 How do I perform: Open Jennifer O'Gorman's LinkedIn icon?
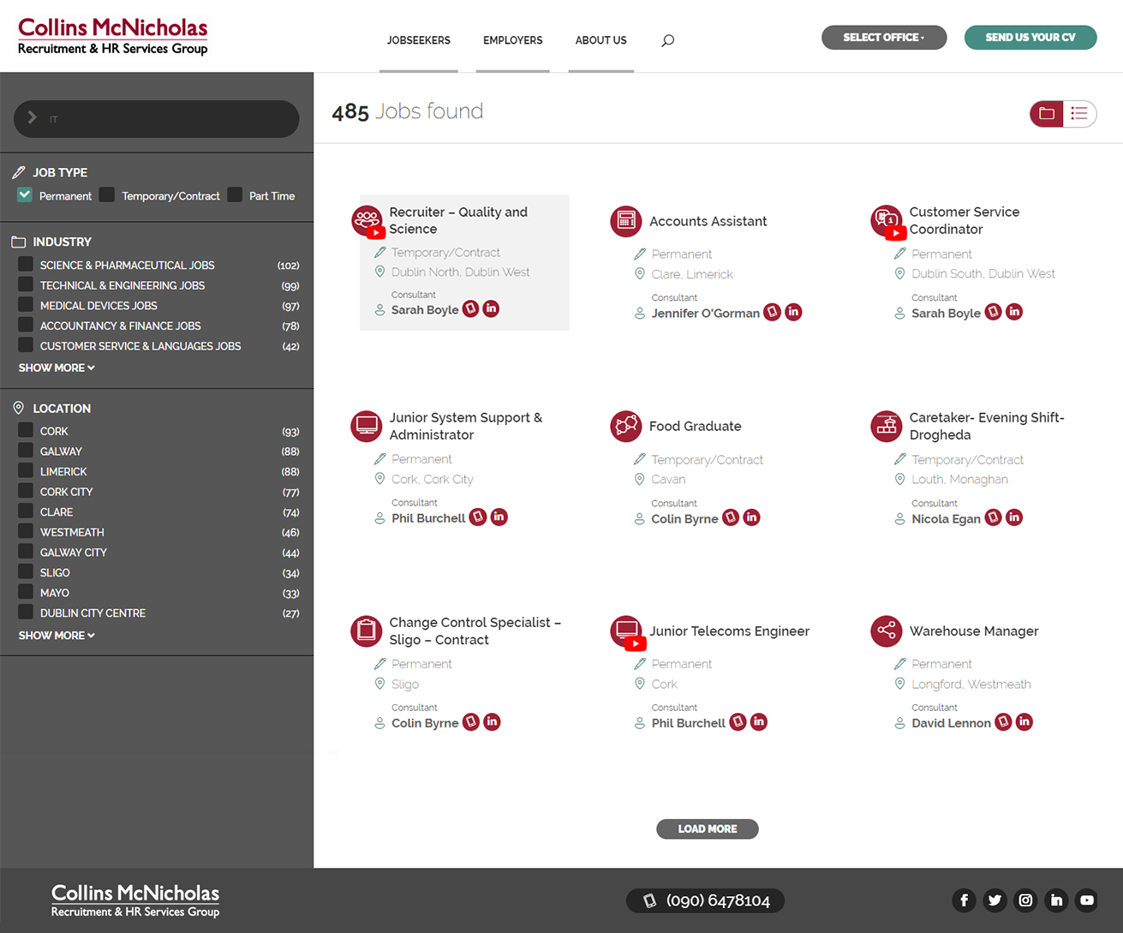(x=794, y=312)
